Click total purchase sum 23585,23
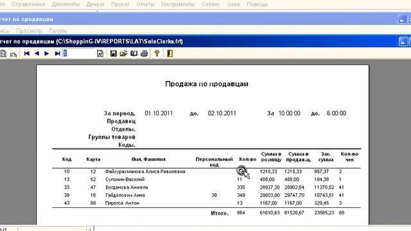This screenshot has width=411, height=231. tap(324, 212)
